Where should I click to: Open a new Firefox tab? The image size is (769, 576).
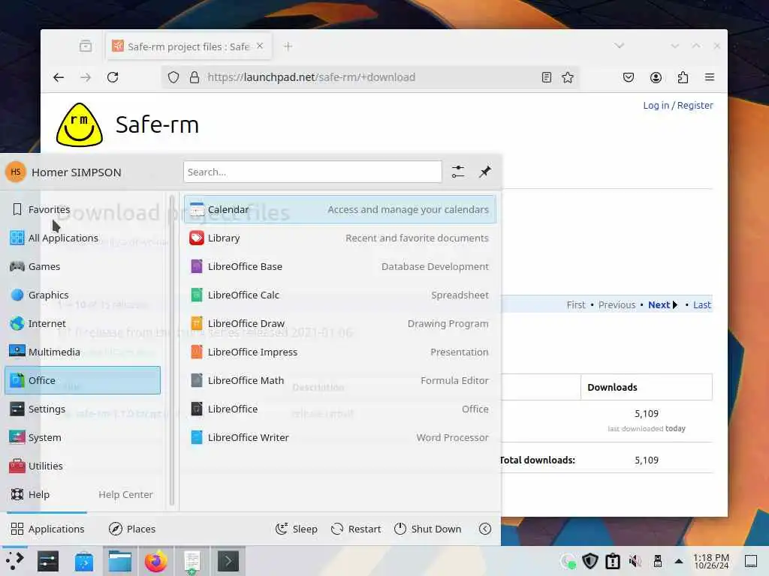288,46
